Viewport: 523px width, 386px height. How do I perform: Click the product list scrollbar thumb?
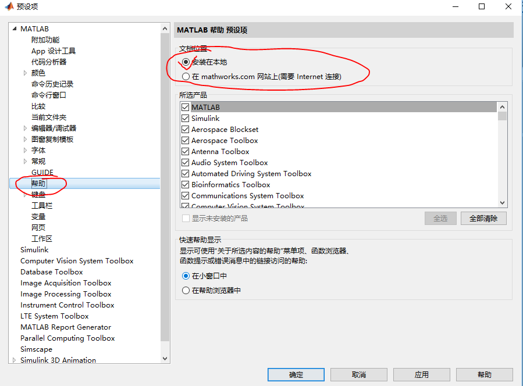(x=502, y=116)
